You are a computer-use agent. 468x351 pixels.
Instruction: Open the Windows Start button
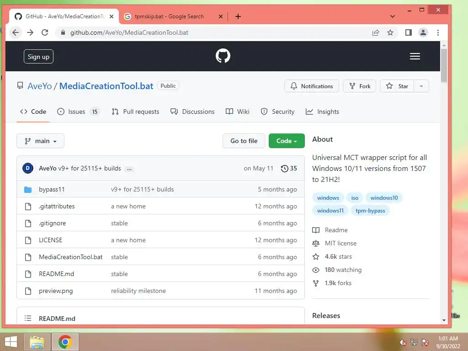(11, 342)
